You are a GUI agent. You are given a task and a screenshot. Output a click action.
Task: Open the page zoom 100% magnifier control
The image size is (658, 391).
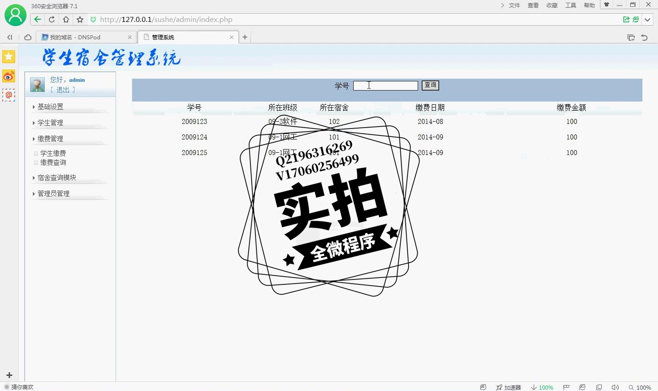(640, 387)
